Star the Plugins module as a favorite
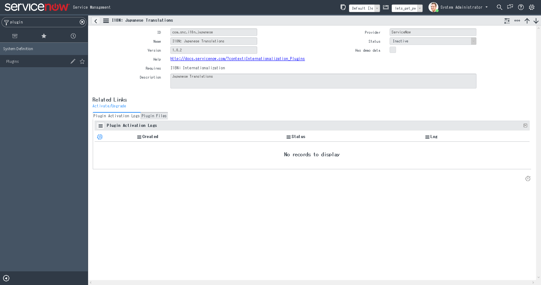Image resolution: width=541 pixels, height=285 pixels. pos(82,61)
